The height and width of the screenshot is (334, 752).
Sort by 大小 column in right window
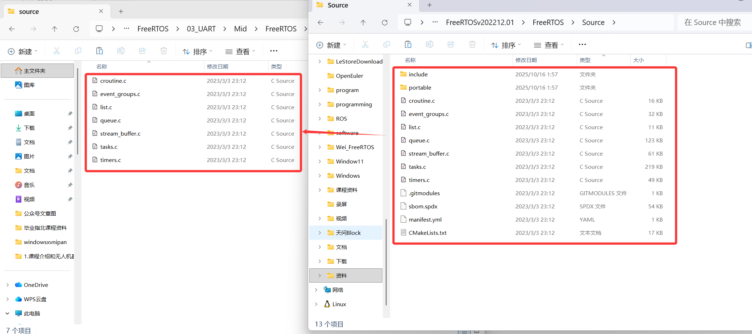(638, 60)
